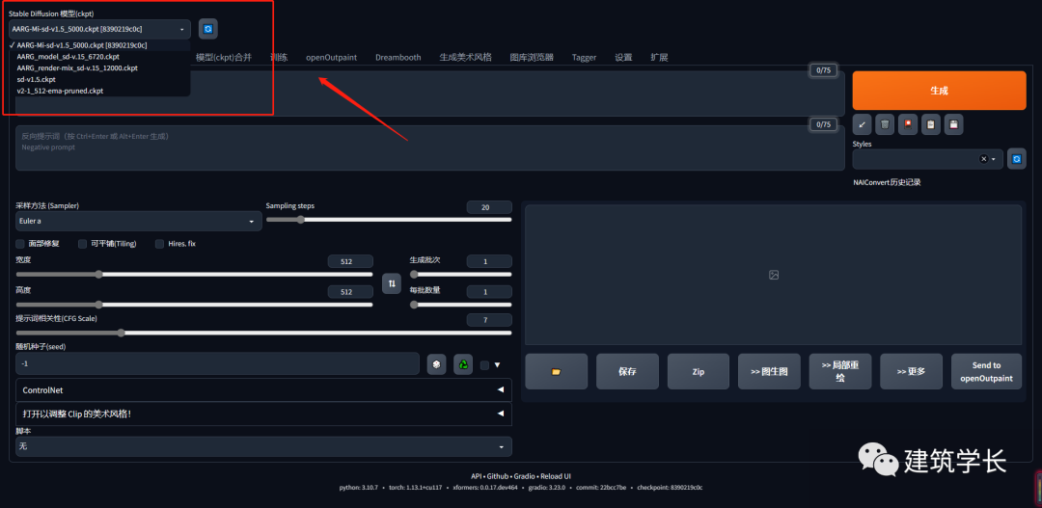
Task: Adjust the 高度 height slider
Action: pos(194,305)
